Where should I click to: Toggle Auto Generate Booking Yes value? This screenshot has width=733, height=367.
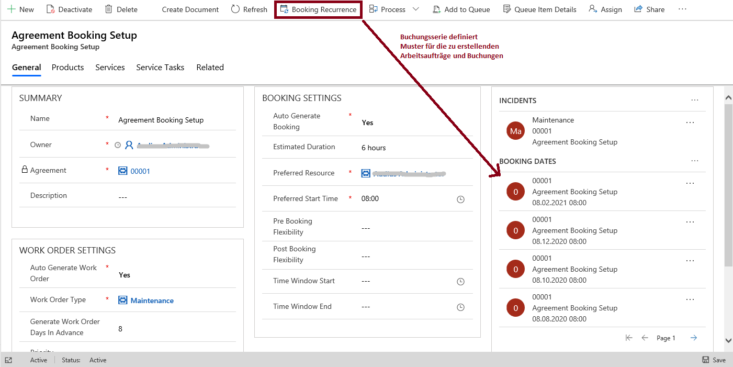367,123
